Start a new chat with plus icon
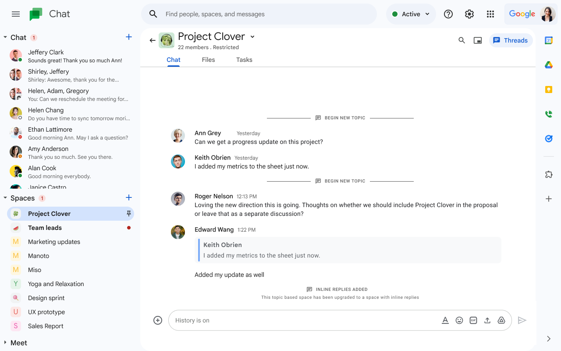The width and height of the screenshot is (561, 351). coord(129,37)
